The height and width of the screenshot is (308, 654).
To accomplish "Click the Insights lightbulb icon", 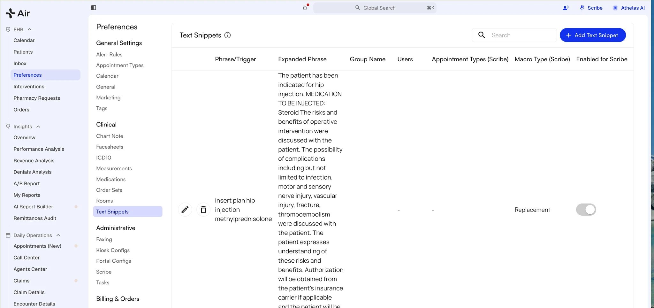I will [8, 127].
